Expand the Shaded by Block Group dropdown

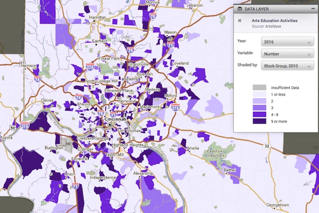[x=287, y=65]
